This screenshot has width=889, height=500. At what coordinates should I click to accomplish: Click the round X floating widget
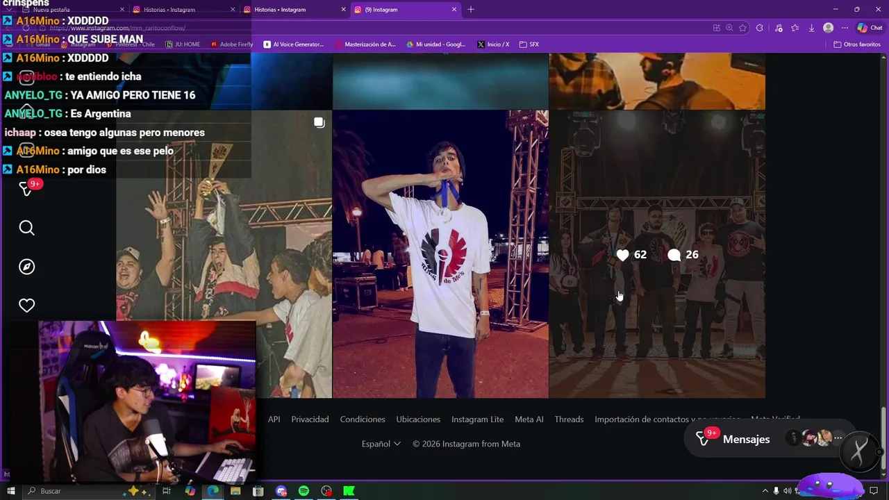click(859, 452)
